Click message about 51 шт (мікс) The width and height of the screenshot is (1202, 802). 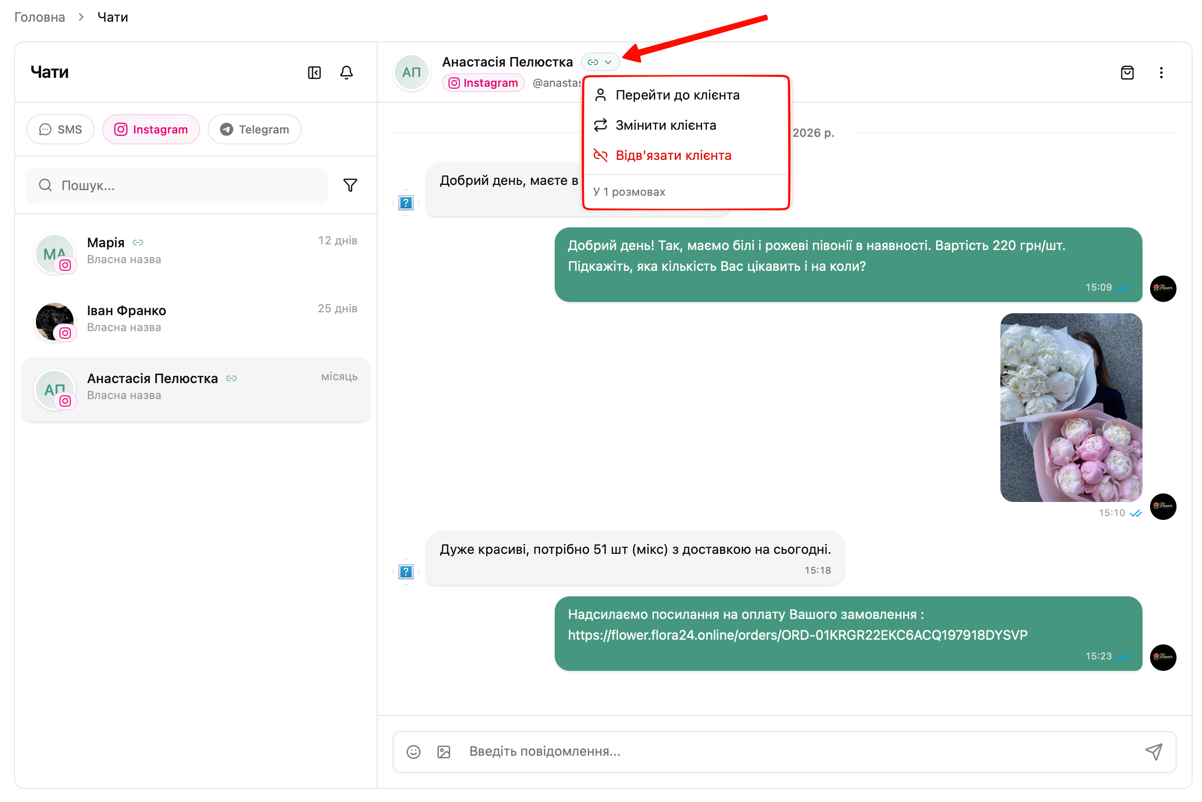click(635, 558)
